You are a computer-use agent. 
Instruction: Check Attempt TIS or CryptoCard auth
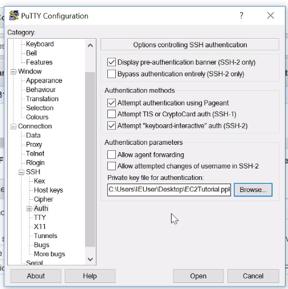point(112,114)
